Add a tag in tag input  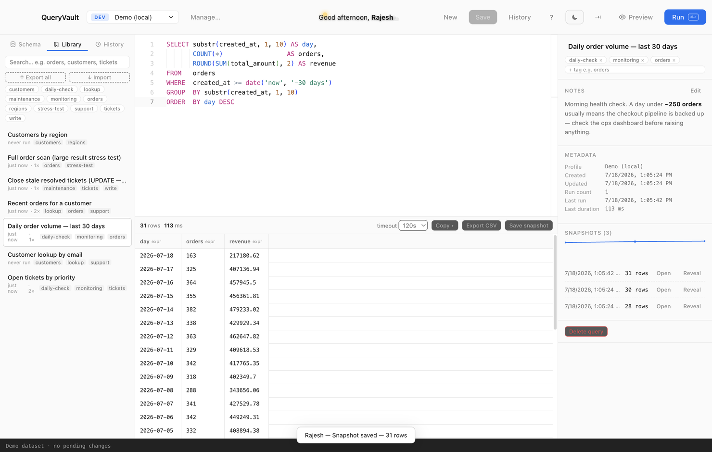pos(635,70)
